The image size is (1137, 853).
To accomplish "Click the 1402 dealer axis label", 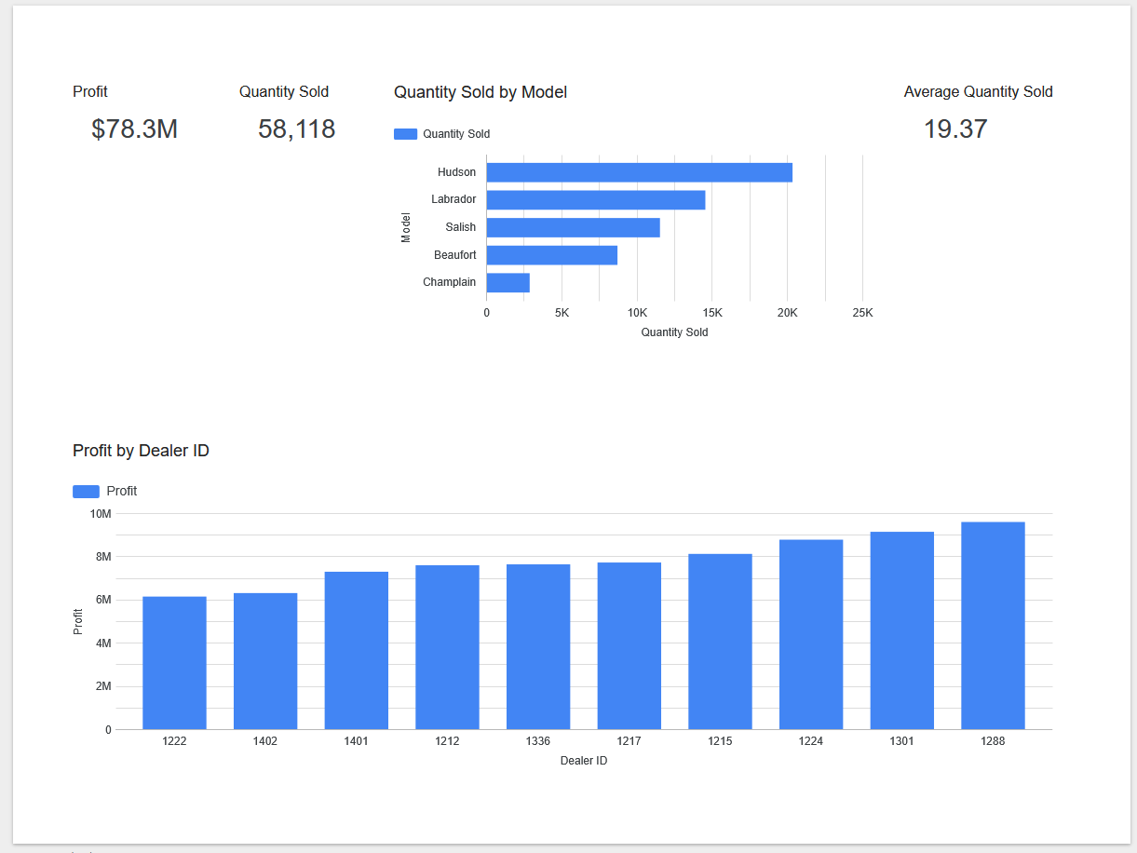I will point(264,740).
